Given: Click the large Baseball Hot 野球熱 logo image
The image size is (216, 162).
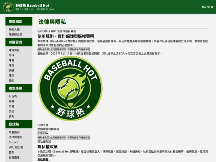Looking at the screenshot, I should point(70,88).
